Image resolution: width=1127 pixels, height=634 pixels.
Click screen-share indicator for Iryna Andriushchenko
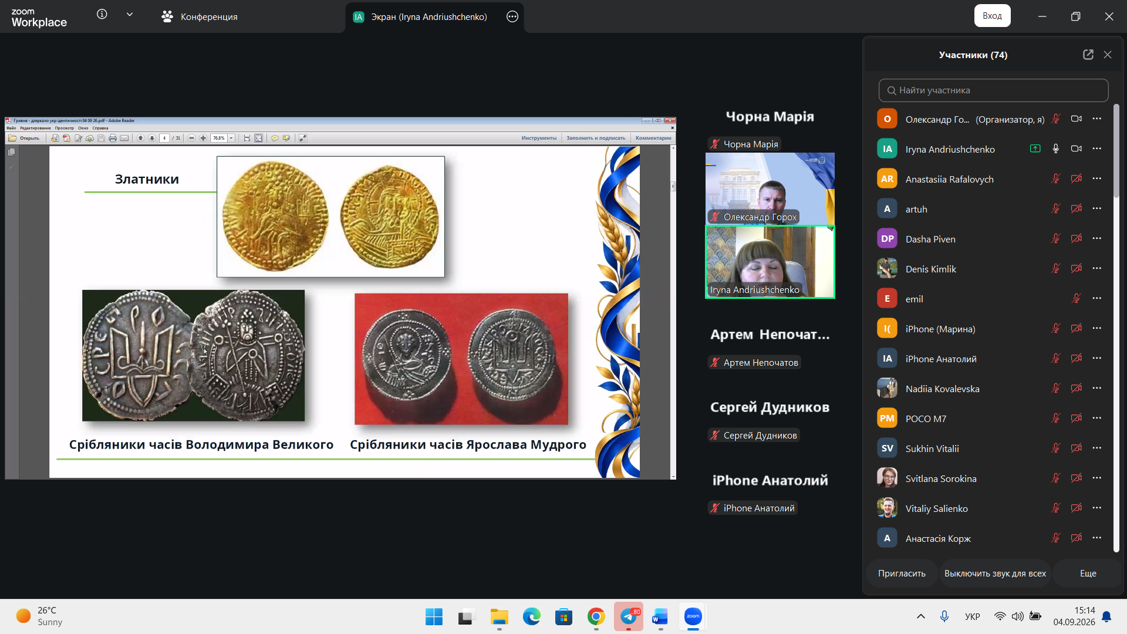(1035, 149)
